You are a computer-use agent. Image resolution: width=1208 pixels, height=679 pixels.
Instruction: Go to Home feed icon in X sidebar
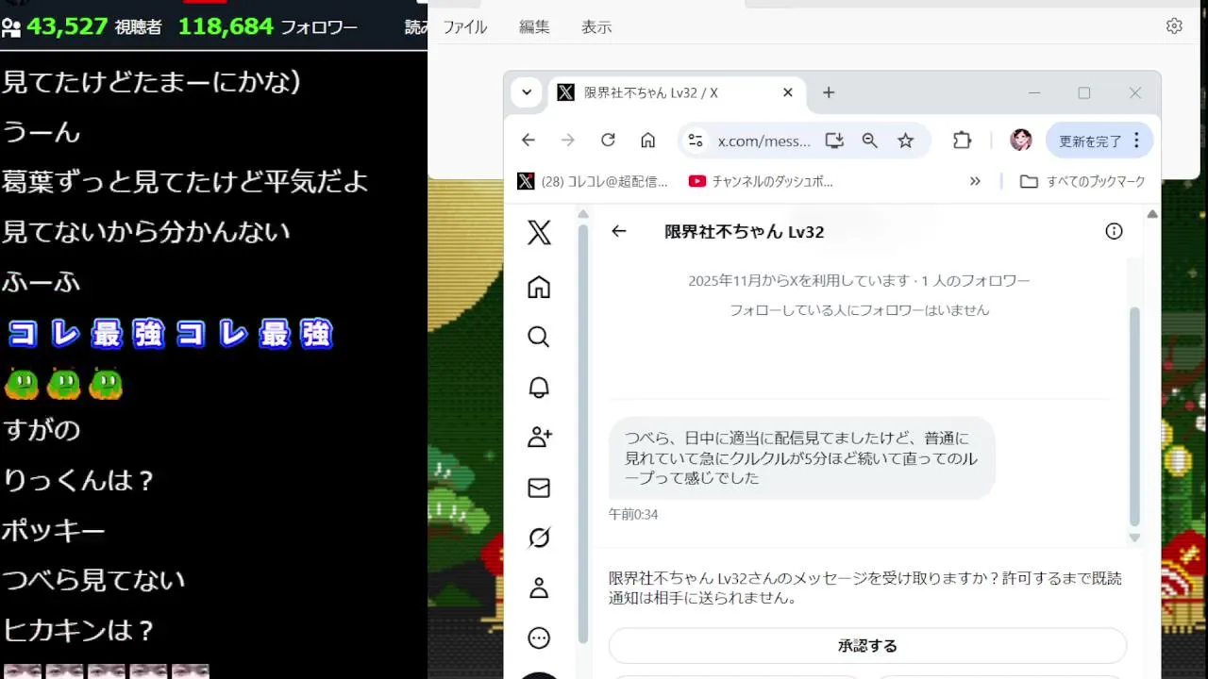[x=539, y=287]
